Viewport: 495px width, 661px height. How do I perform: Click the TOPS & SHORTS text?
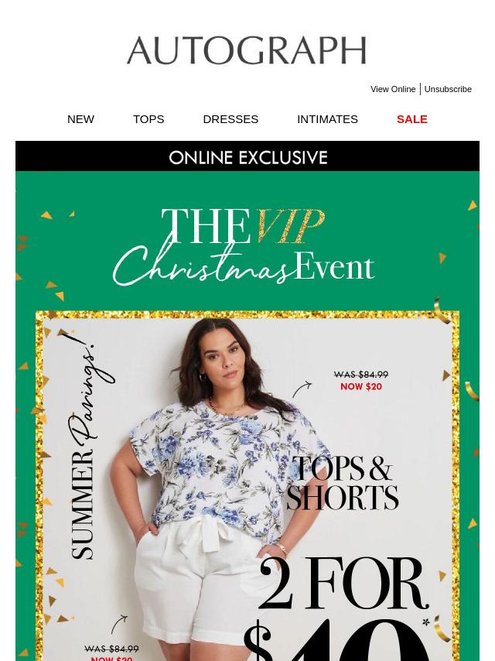pyautogui.click(x=343, y=483)
